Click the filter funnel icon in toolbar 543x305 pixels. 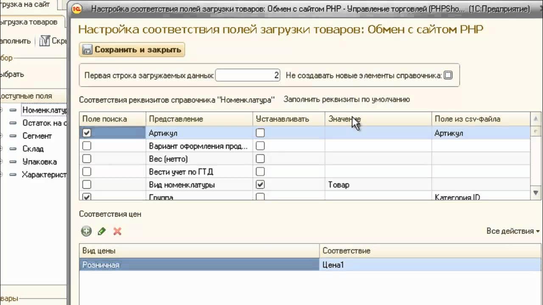44,41
